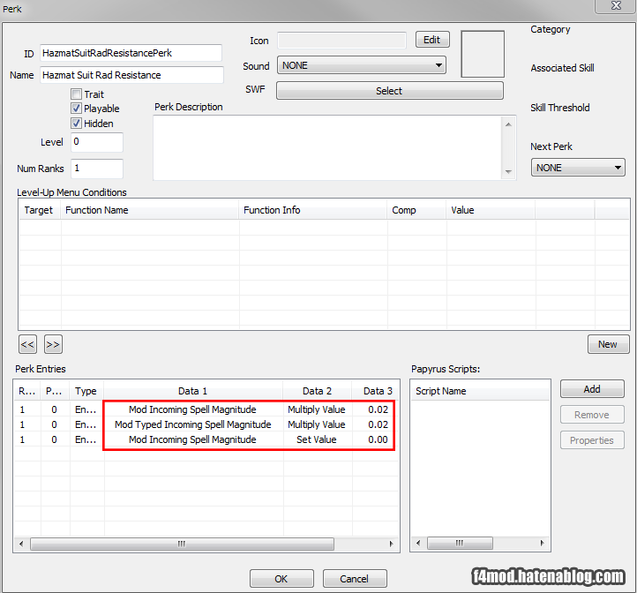Click the Type column header
Viewport: 637px width, 593px height.
86,391
